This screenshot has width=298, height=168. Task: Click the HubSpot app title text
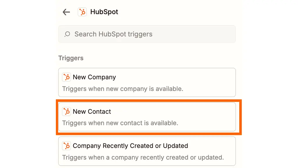(x=104, y=12)
